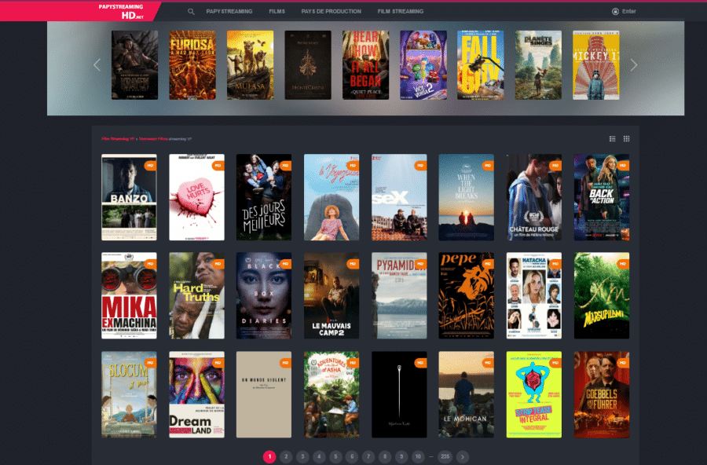This screenshot has width=707, height=465.
Task: Open the Le Mohican film poster
Action: [x=466, y=394]
